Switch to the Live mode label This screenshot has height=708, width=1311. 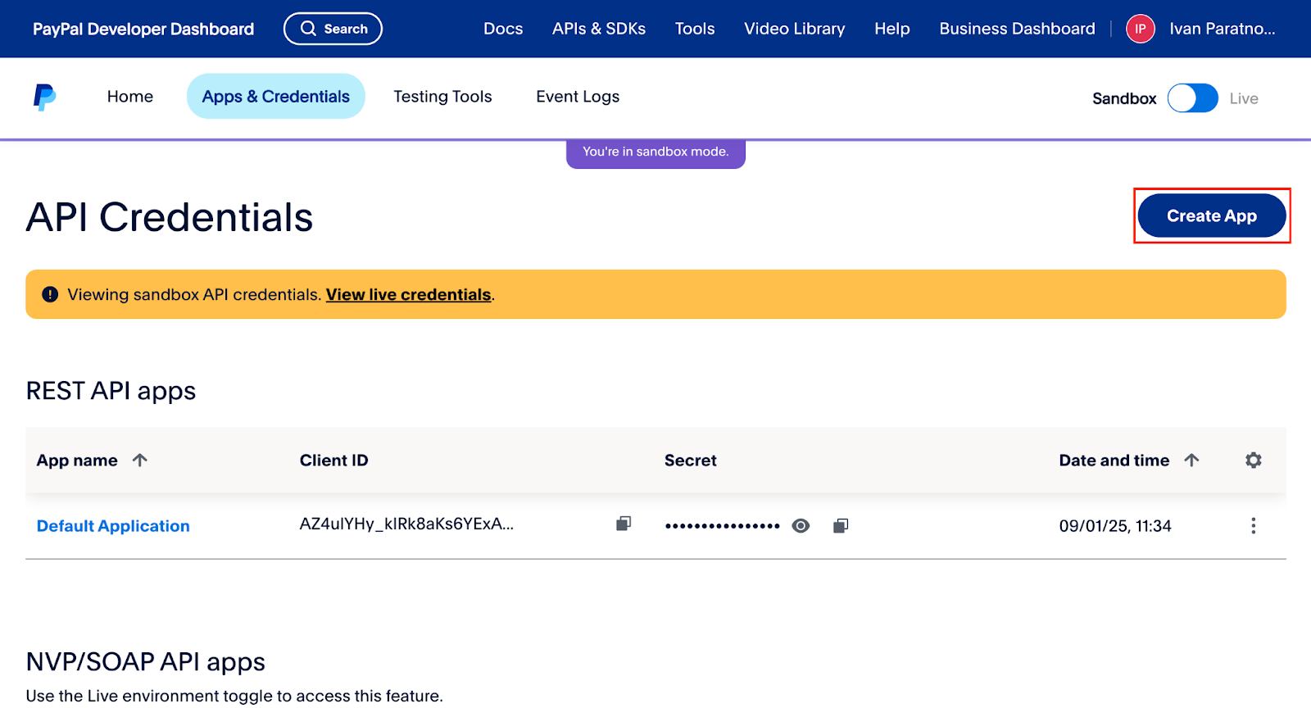coord(1243,98)
